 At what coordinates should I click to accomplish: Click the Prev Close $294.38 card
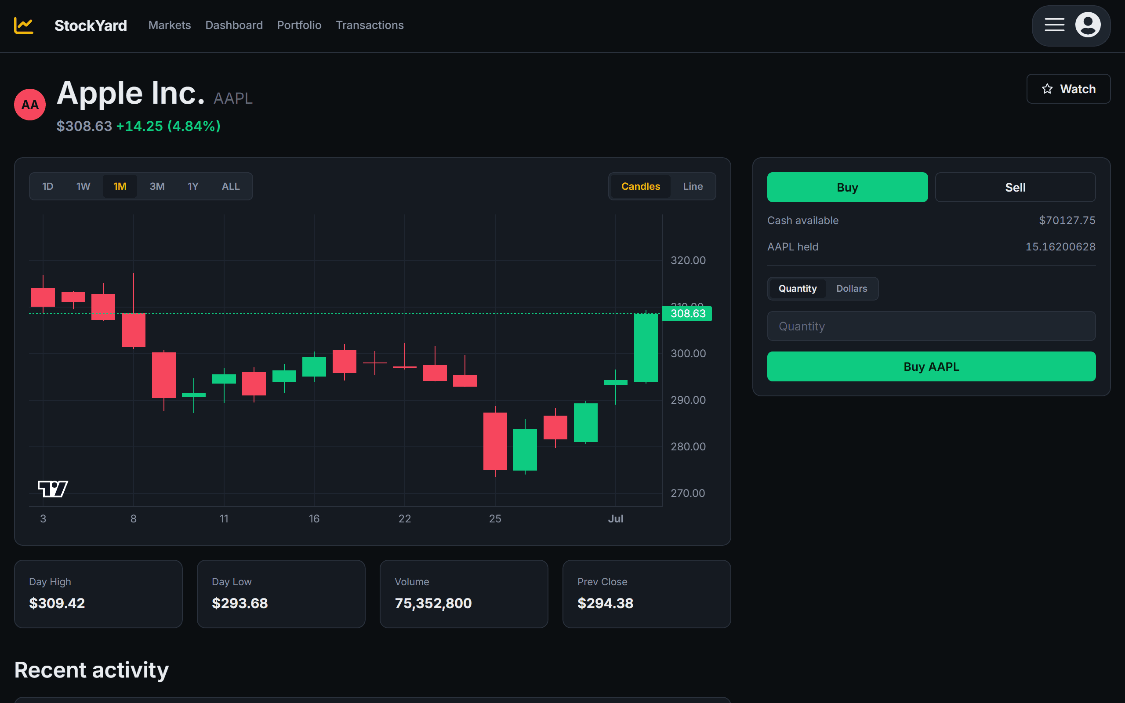pyautogui.click(x=646, y=594)
